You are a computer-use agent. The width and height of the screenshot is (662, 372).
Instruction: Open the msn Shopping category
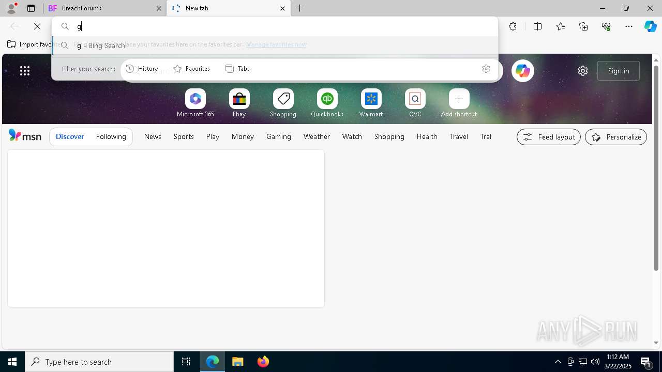389,136
